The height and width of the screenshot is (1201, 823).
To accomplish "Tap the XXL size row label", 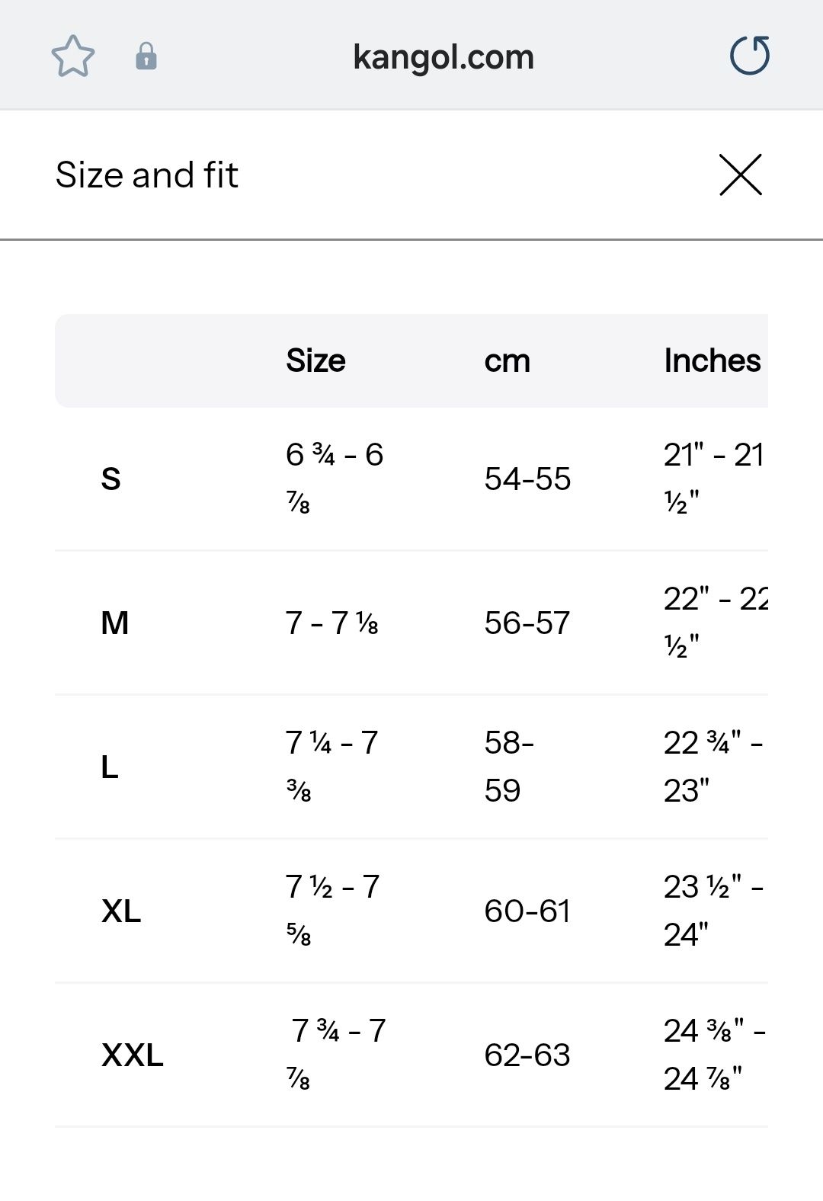I will pos(133,1055).
